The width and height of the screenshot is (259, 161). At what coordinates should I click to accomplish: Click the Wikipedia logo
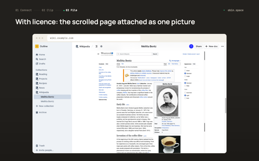pos(107,54)
